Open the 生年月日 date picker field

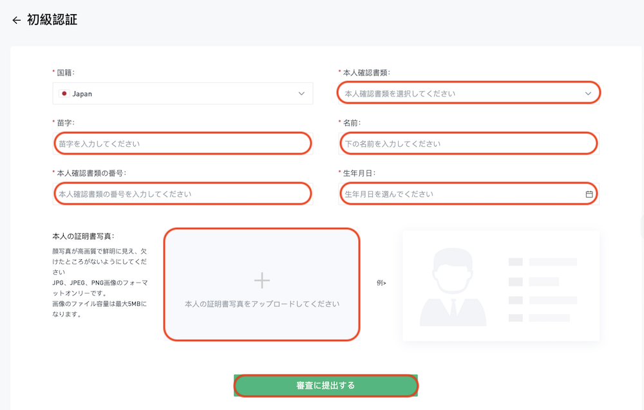coord(469,194)
